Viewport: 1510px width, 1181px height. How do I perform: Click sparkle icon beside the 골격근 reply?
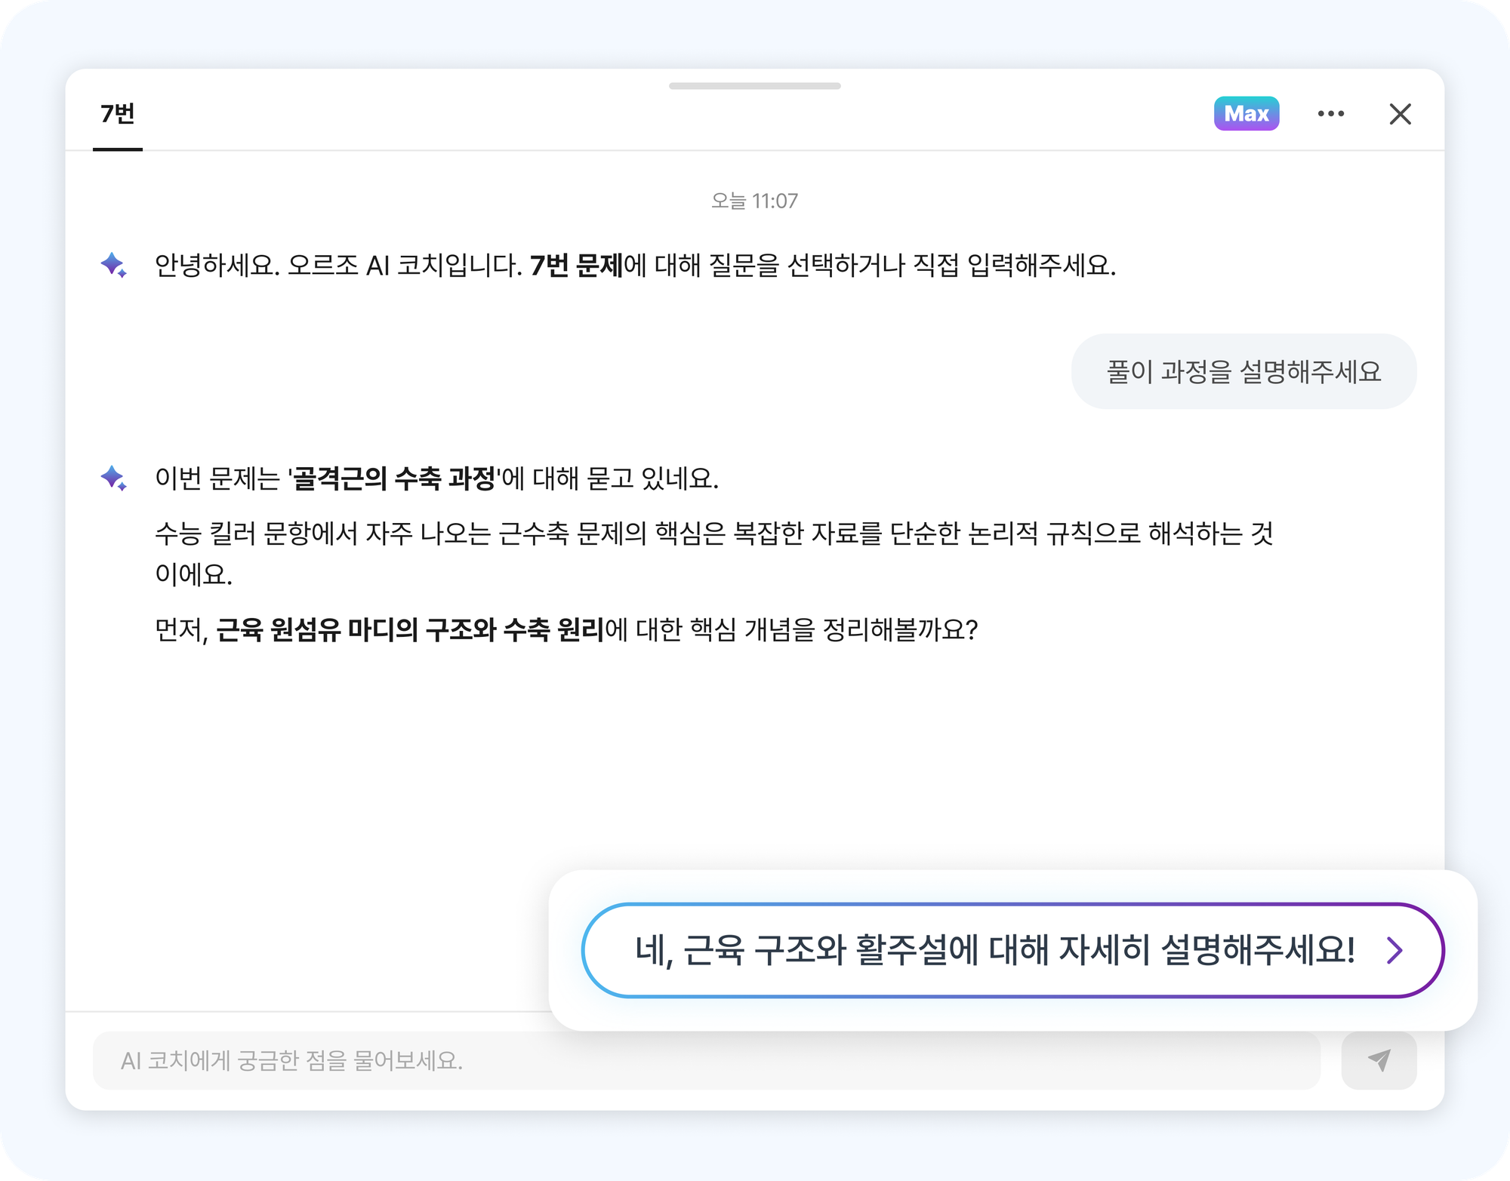pyautogui.click(x=113, y=478)
